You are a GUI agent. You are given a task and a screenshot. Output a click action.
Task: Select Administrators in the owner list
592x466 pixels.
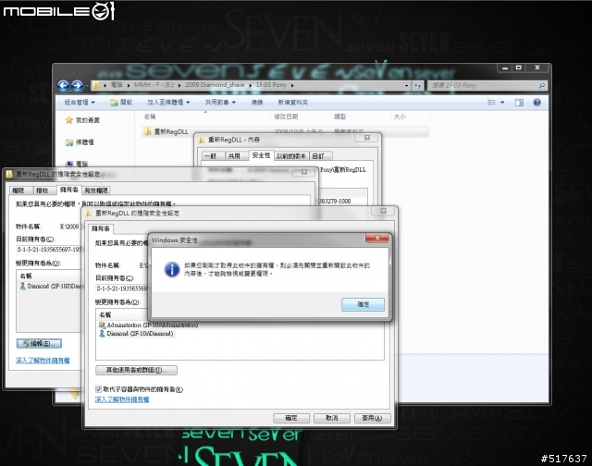pos(148,325)
